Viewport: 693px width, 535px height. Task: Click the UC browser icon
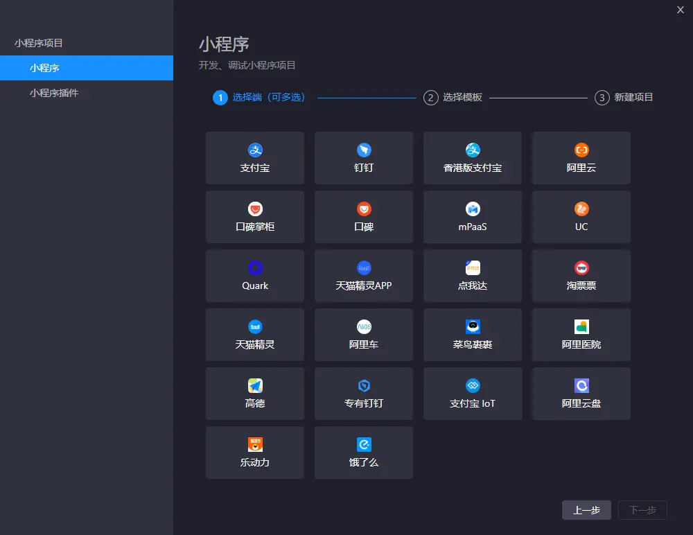click(581, 217)
